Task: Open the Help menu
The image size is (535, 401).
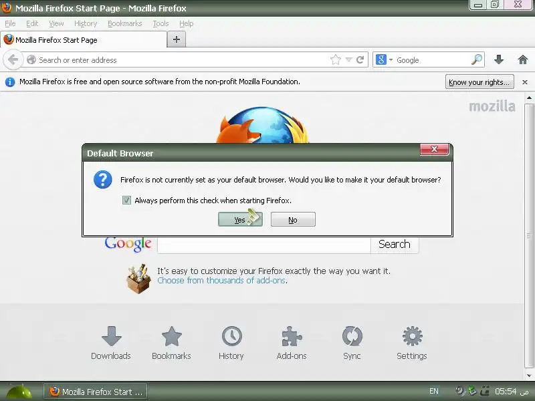Action: tap(187, 23)
